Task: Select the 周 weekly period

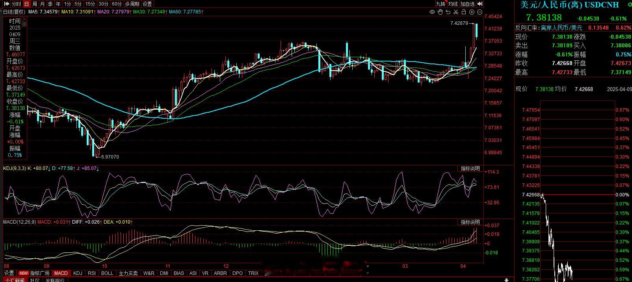Action: [35, 4]
